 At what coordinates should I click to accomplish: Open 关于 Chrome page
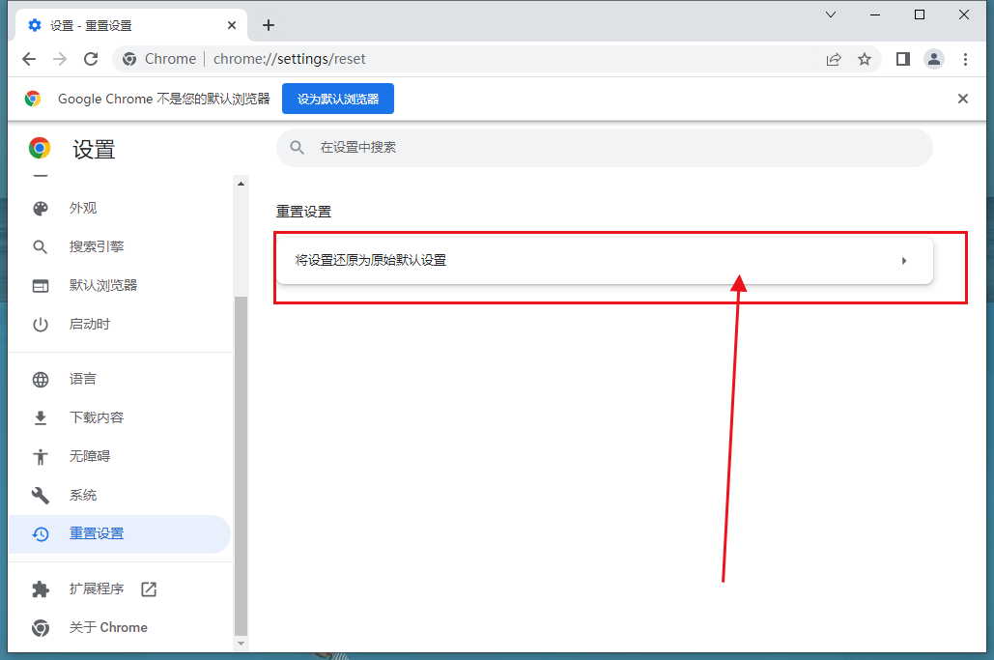tap(119, 628)
